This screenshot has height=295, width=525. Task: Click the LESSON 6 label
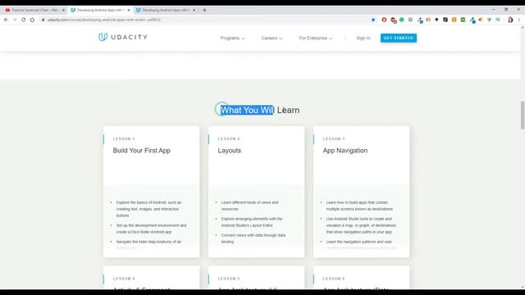(x=334, y=279)
